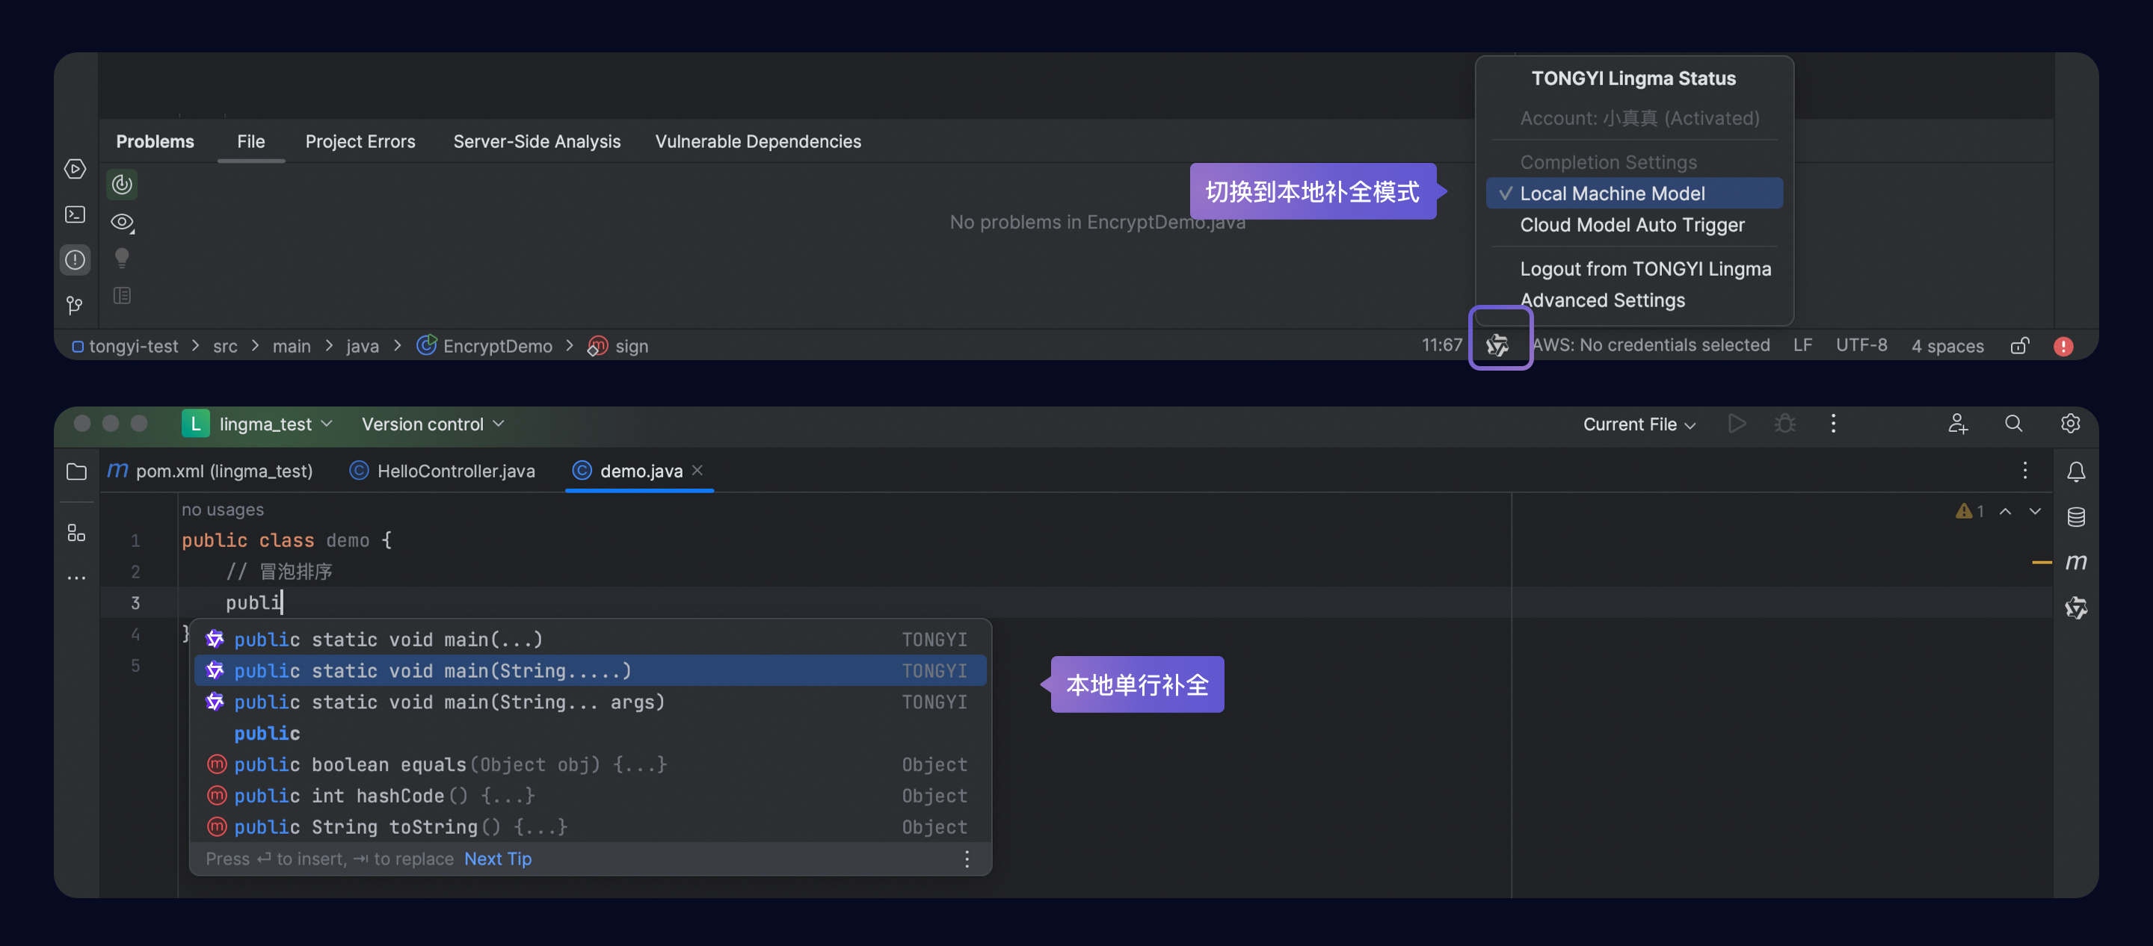Viewport: 2153px width, 946px height.
Task: Click Next Tip link in completion popup
Action: 498,859
